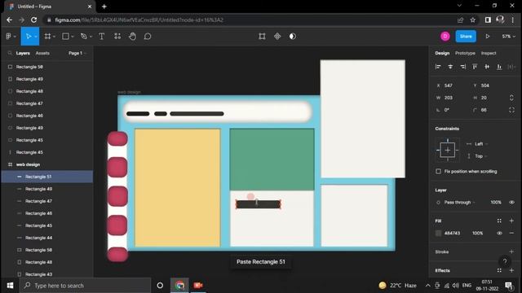Click the Present play button
522x293 pixels.
488,36
